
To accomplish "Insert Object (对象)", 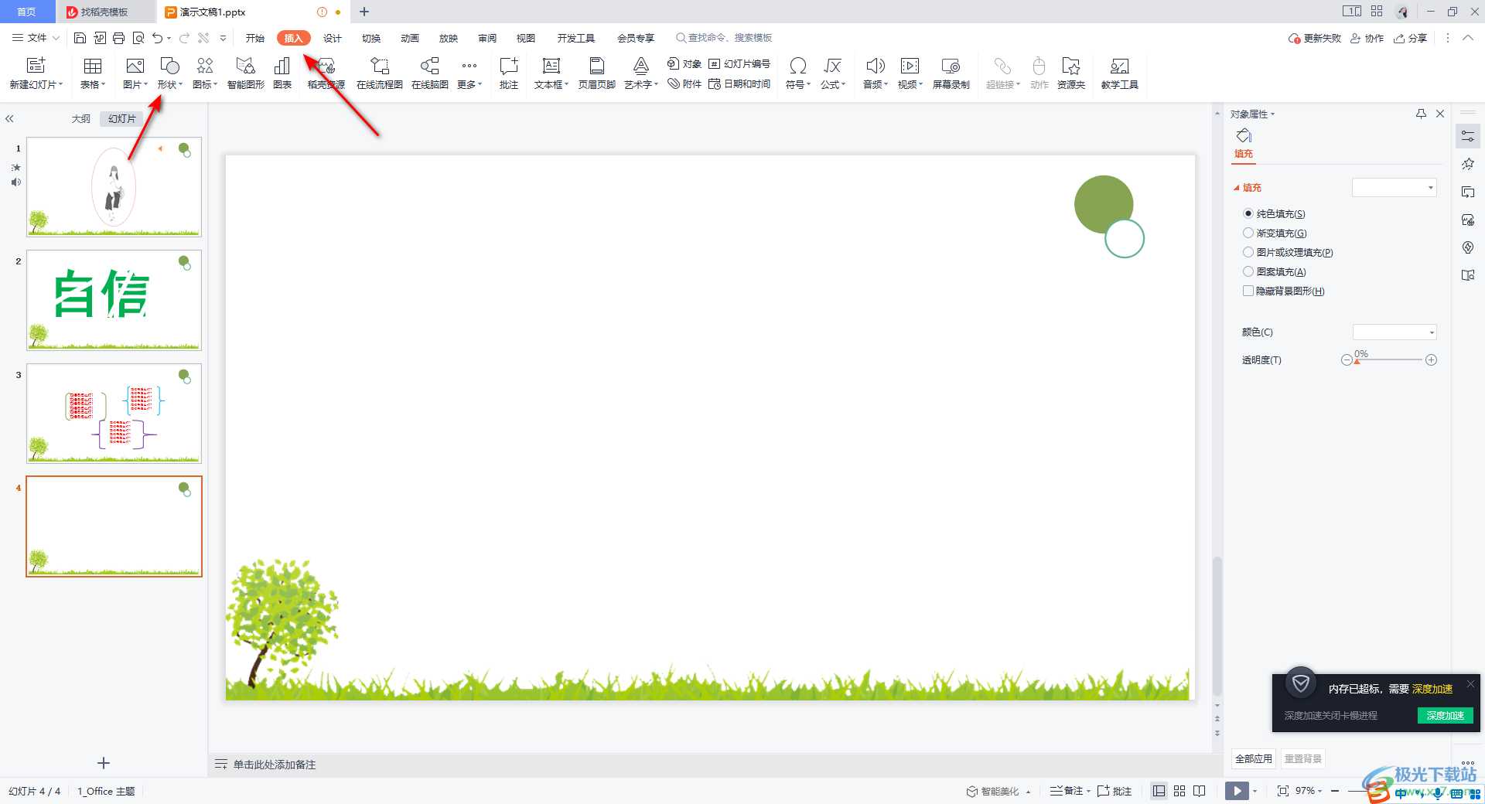I will (x=684, y=63).
